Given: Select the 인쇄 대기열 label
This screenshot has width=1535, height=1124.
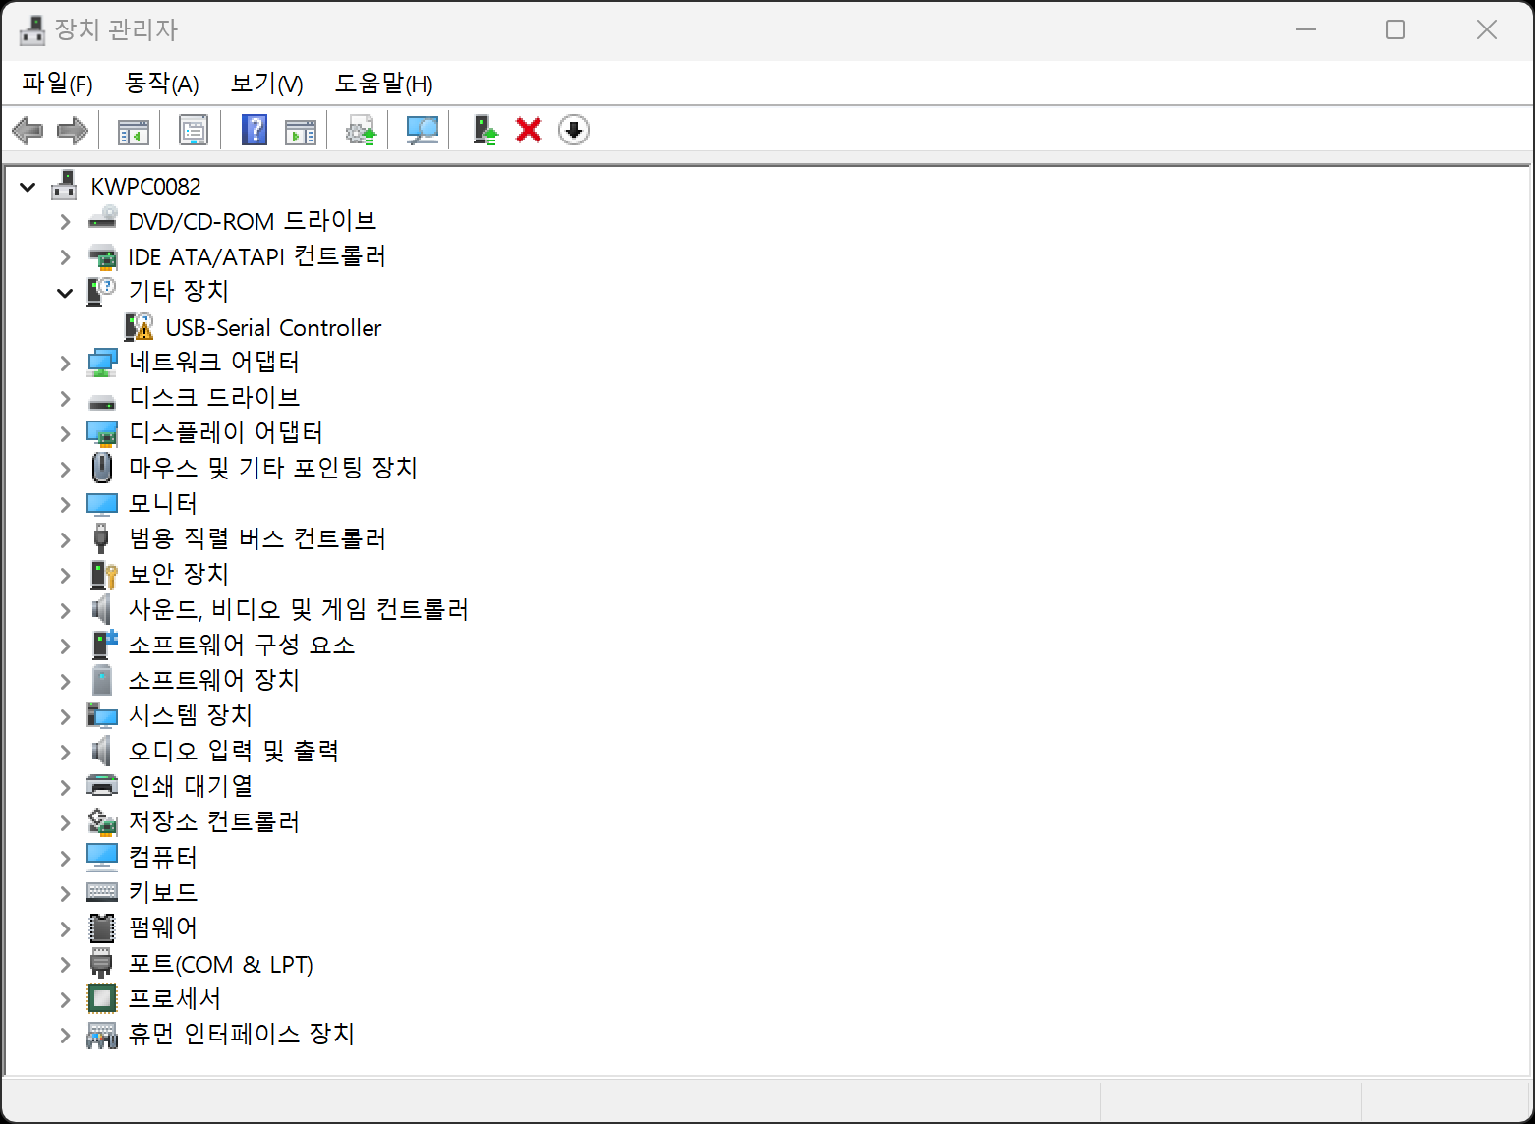Looking at the screenshot, I should point(191,786).
